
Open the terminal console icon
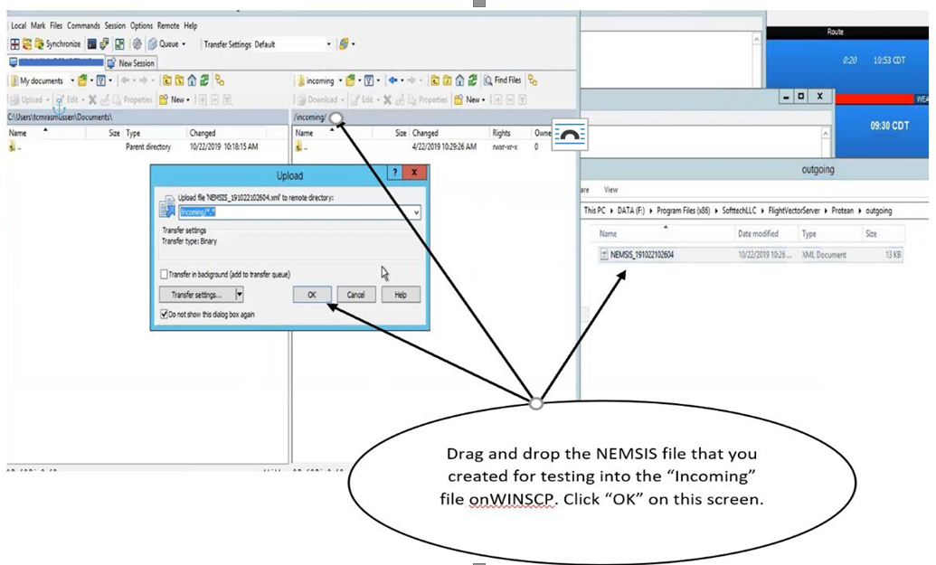coord(92,44)
